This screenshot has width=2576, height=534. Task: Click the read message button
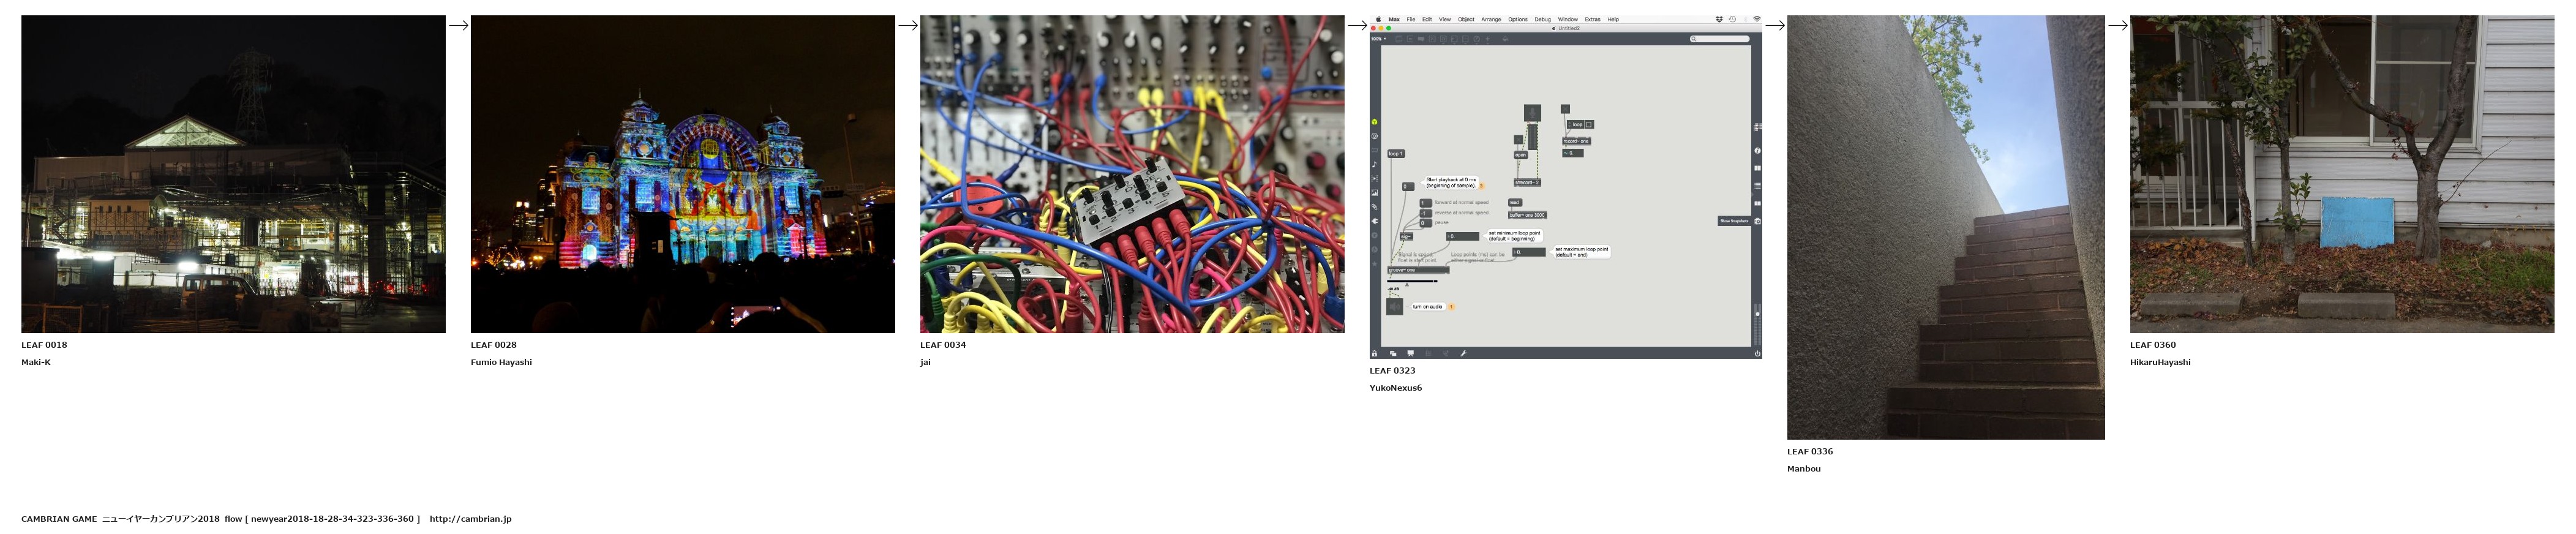coord(1514,203)
